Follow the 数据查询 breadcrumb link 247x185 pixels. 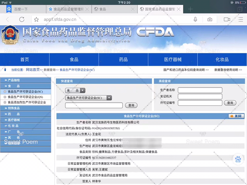click(49, 70)
